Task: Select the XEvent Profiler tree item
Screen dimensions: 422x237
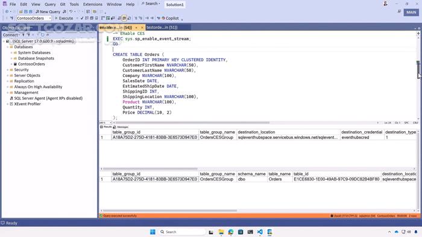Action: [27, 104]
